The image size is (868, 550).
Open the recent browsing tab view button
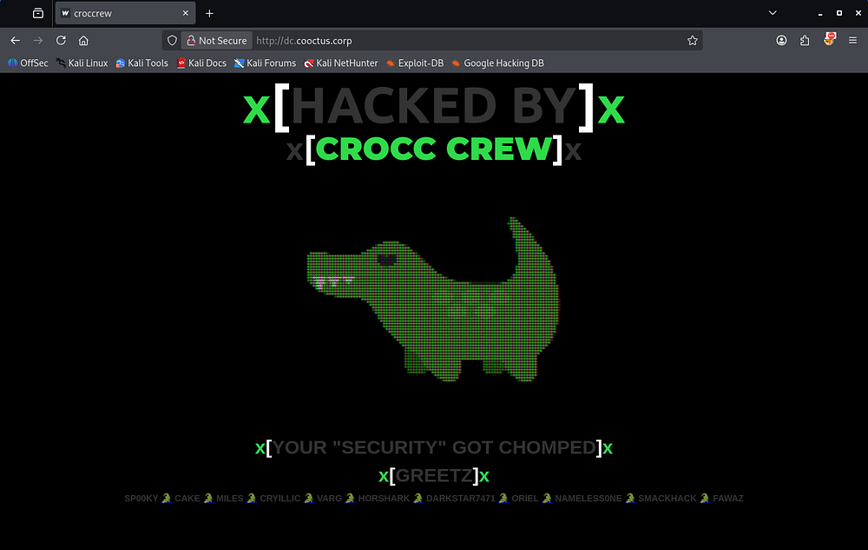37,13
